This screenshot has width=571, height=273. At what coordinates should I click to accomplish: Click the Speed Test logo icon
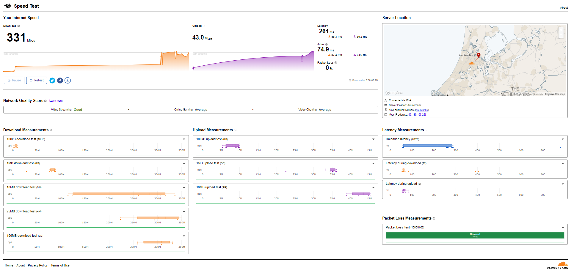(8, 6)
